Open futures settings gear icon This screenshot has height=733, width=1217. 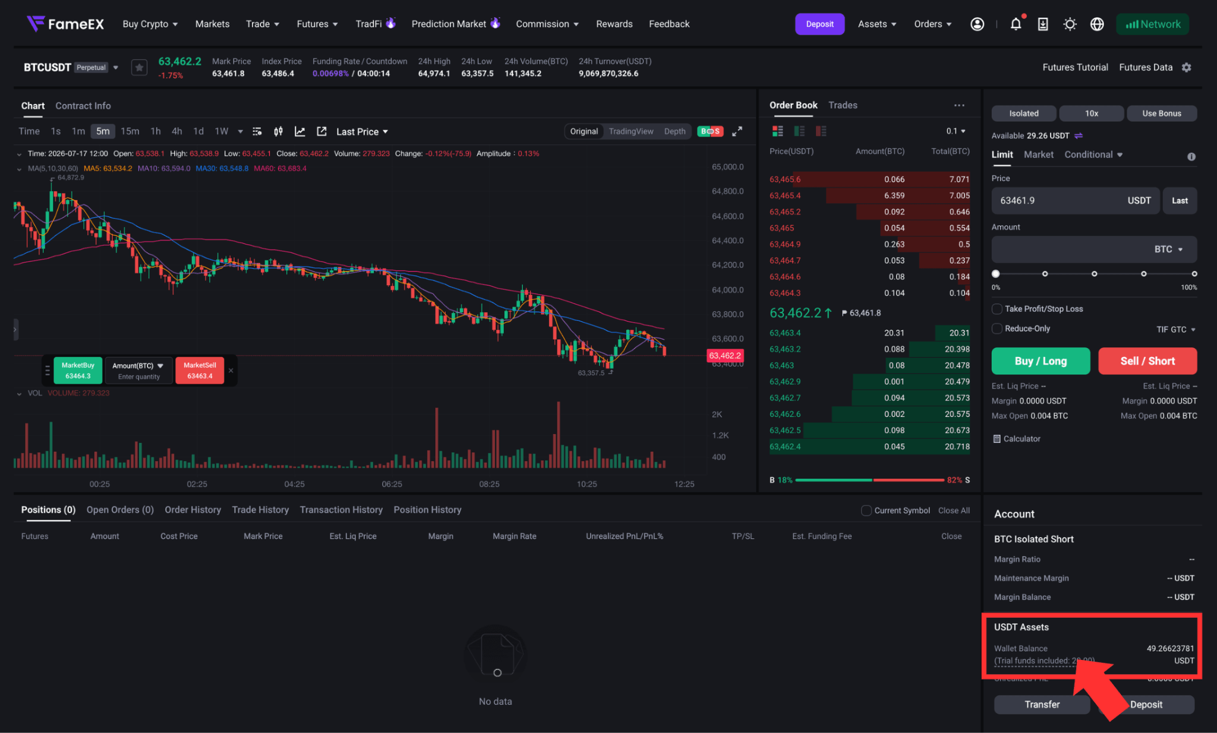coord(1186,68)
